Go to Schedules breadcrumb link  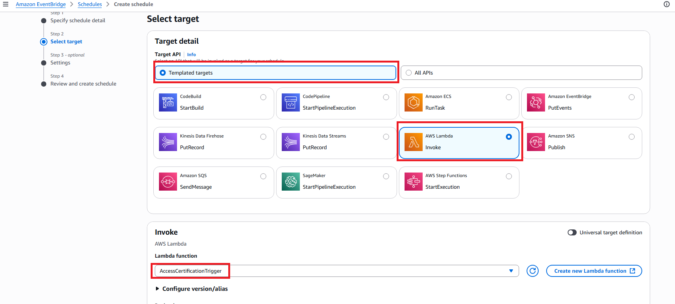click(90, 4)
